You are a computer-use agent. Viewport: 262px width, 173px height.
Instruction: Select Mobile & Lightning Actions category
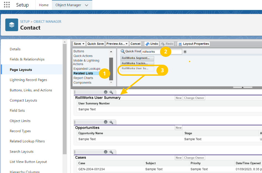(86, 62)
